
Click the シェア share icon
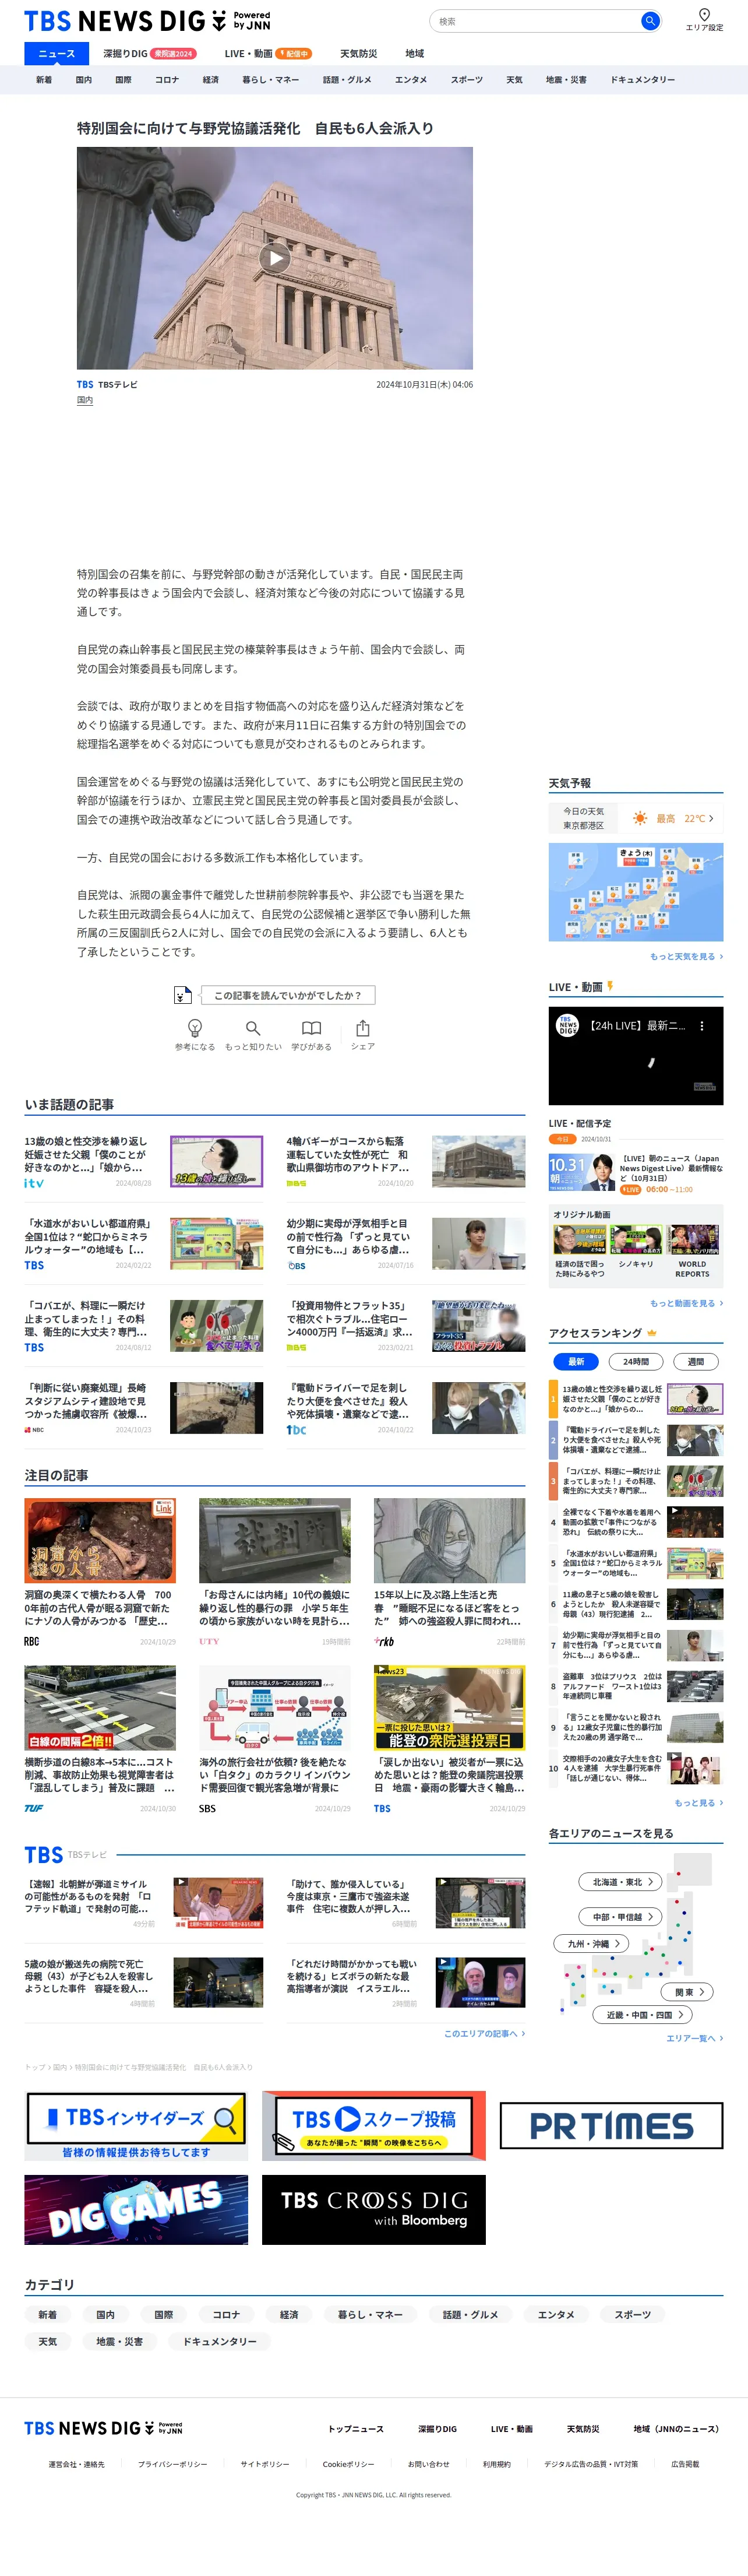click(363, 1028)
